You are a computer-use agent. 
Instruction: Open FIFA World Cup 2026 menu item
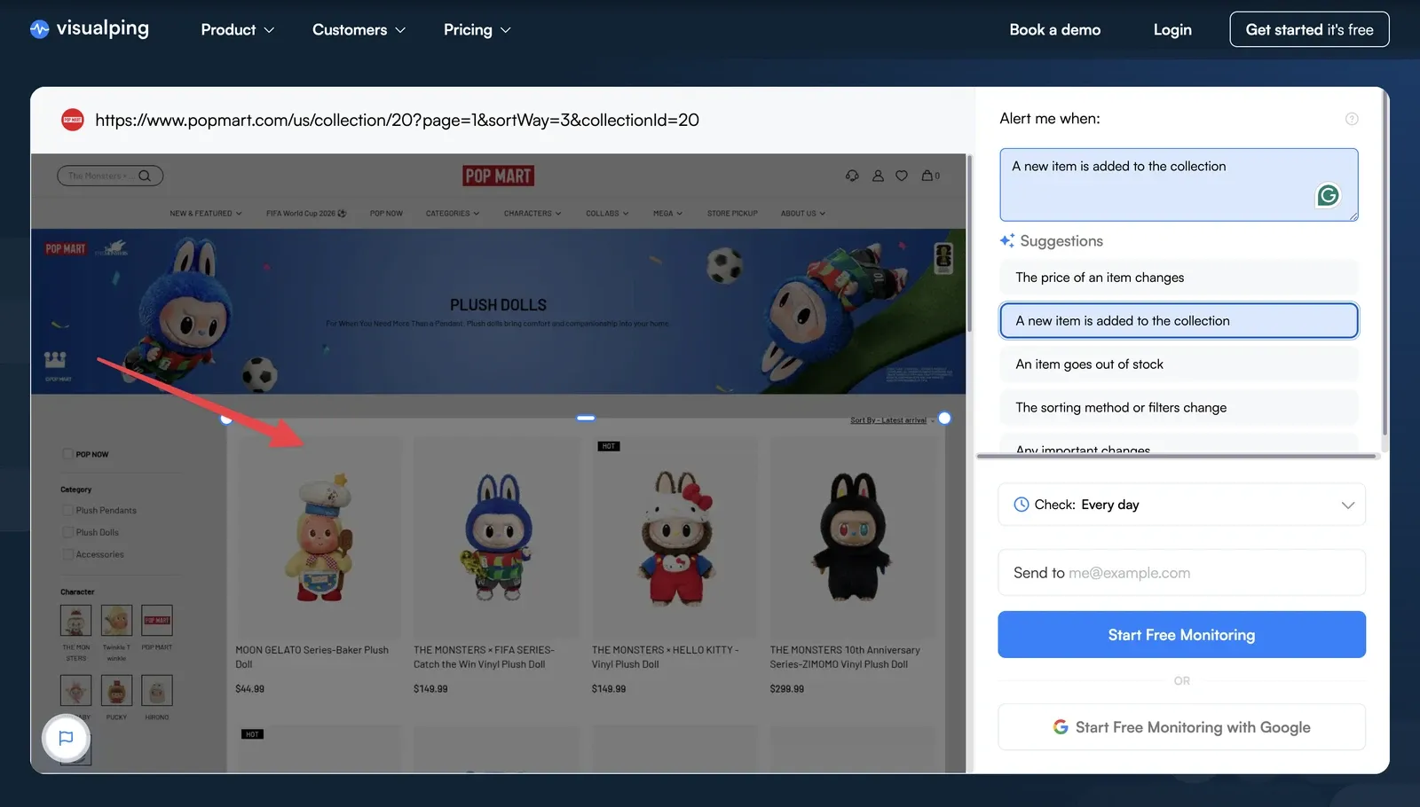[306, 214]
